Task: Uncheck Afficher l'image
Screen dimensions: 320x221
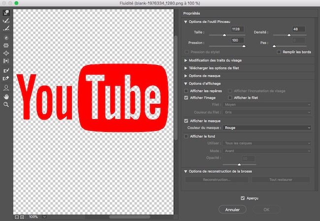Action: click(186, 98)
